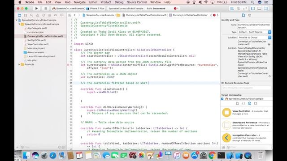Open the Issue navigator warning triangle
287x161 pixels.
pyautogui.click(x=38, y=15)
